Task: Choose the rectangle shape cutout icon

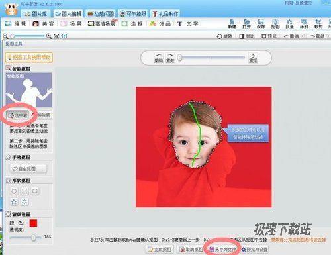Action: [x=24, y=191]
